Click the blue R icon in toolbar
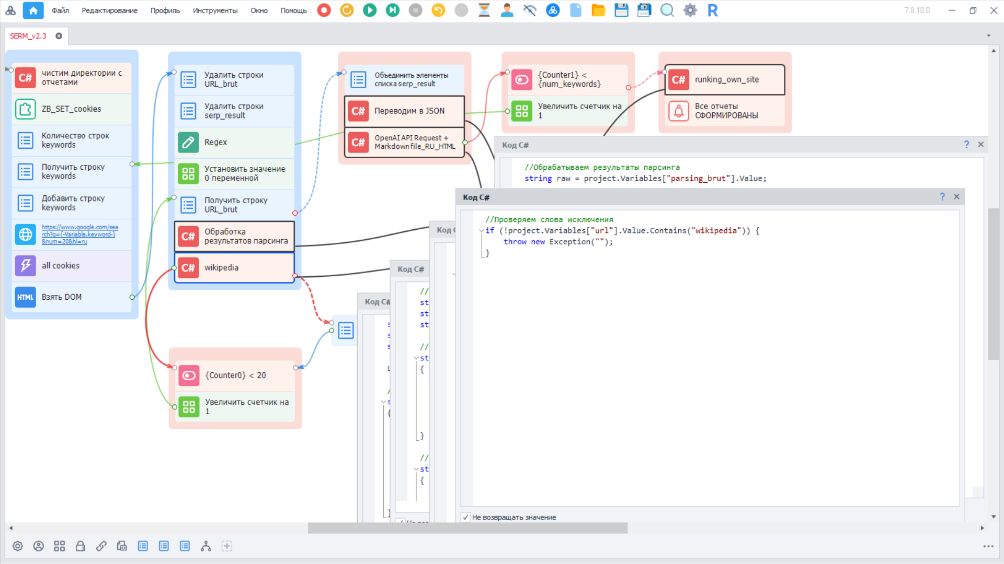Viewport: 1004px width, 564px height. 713,10
